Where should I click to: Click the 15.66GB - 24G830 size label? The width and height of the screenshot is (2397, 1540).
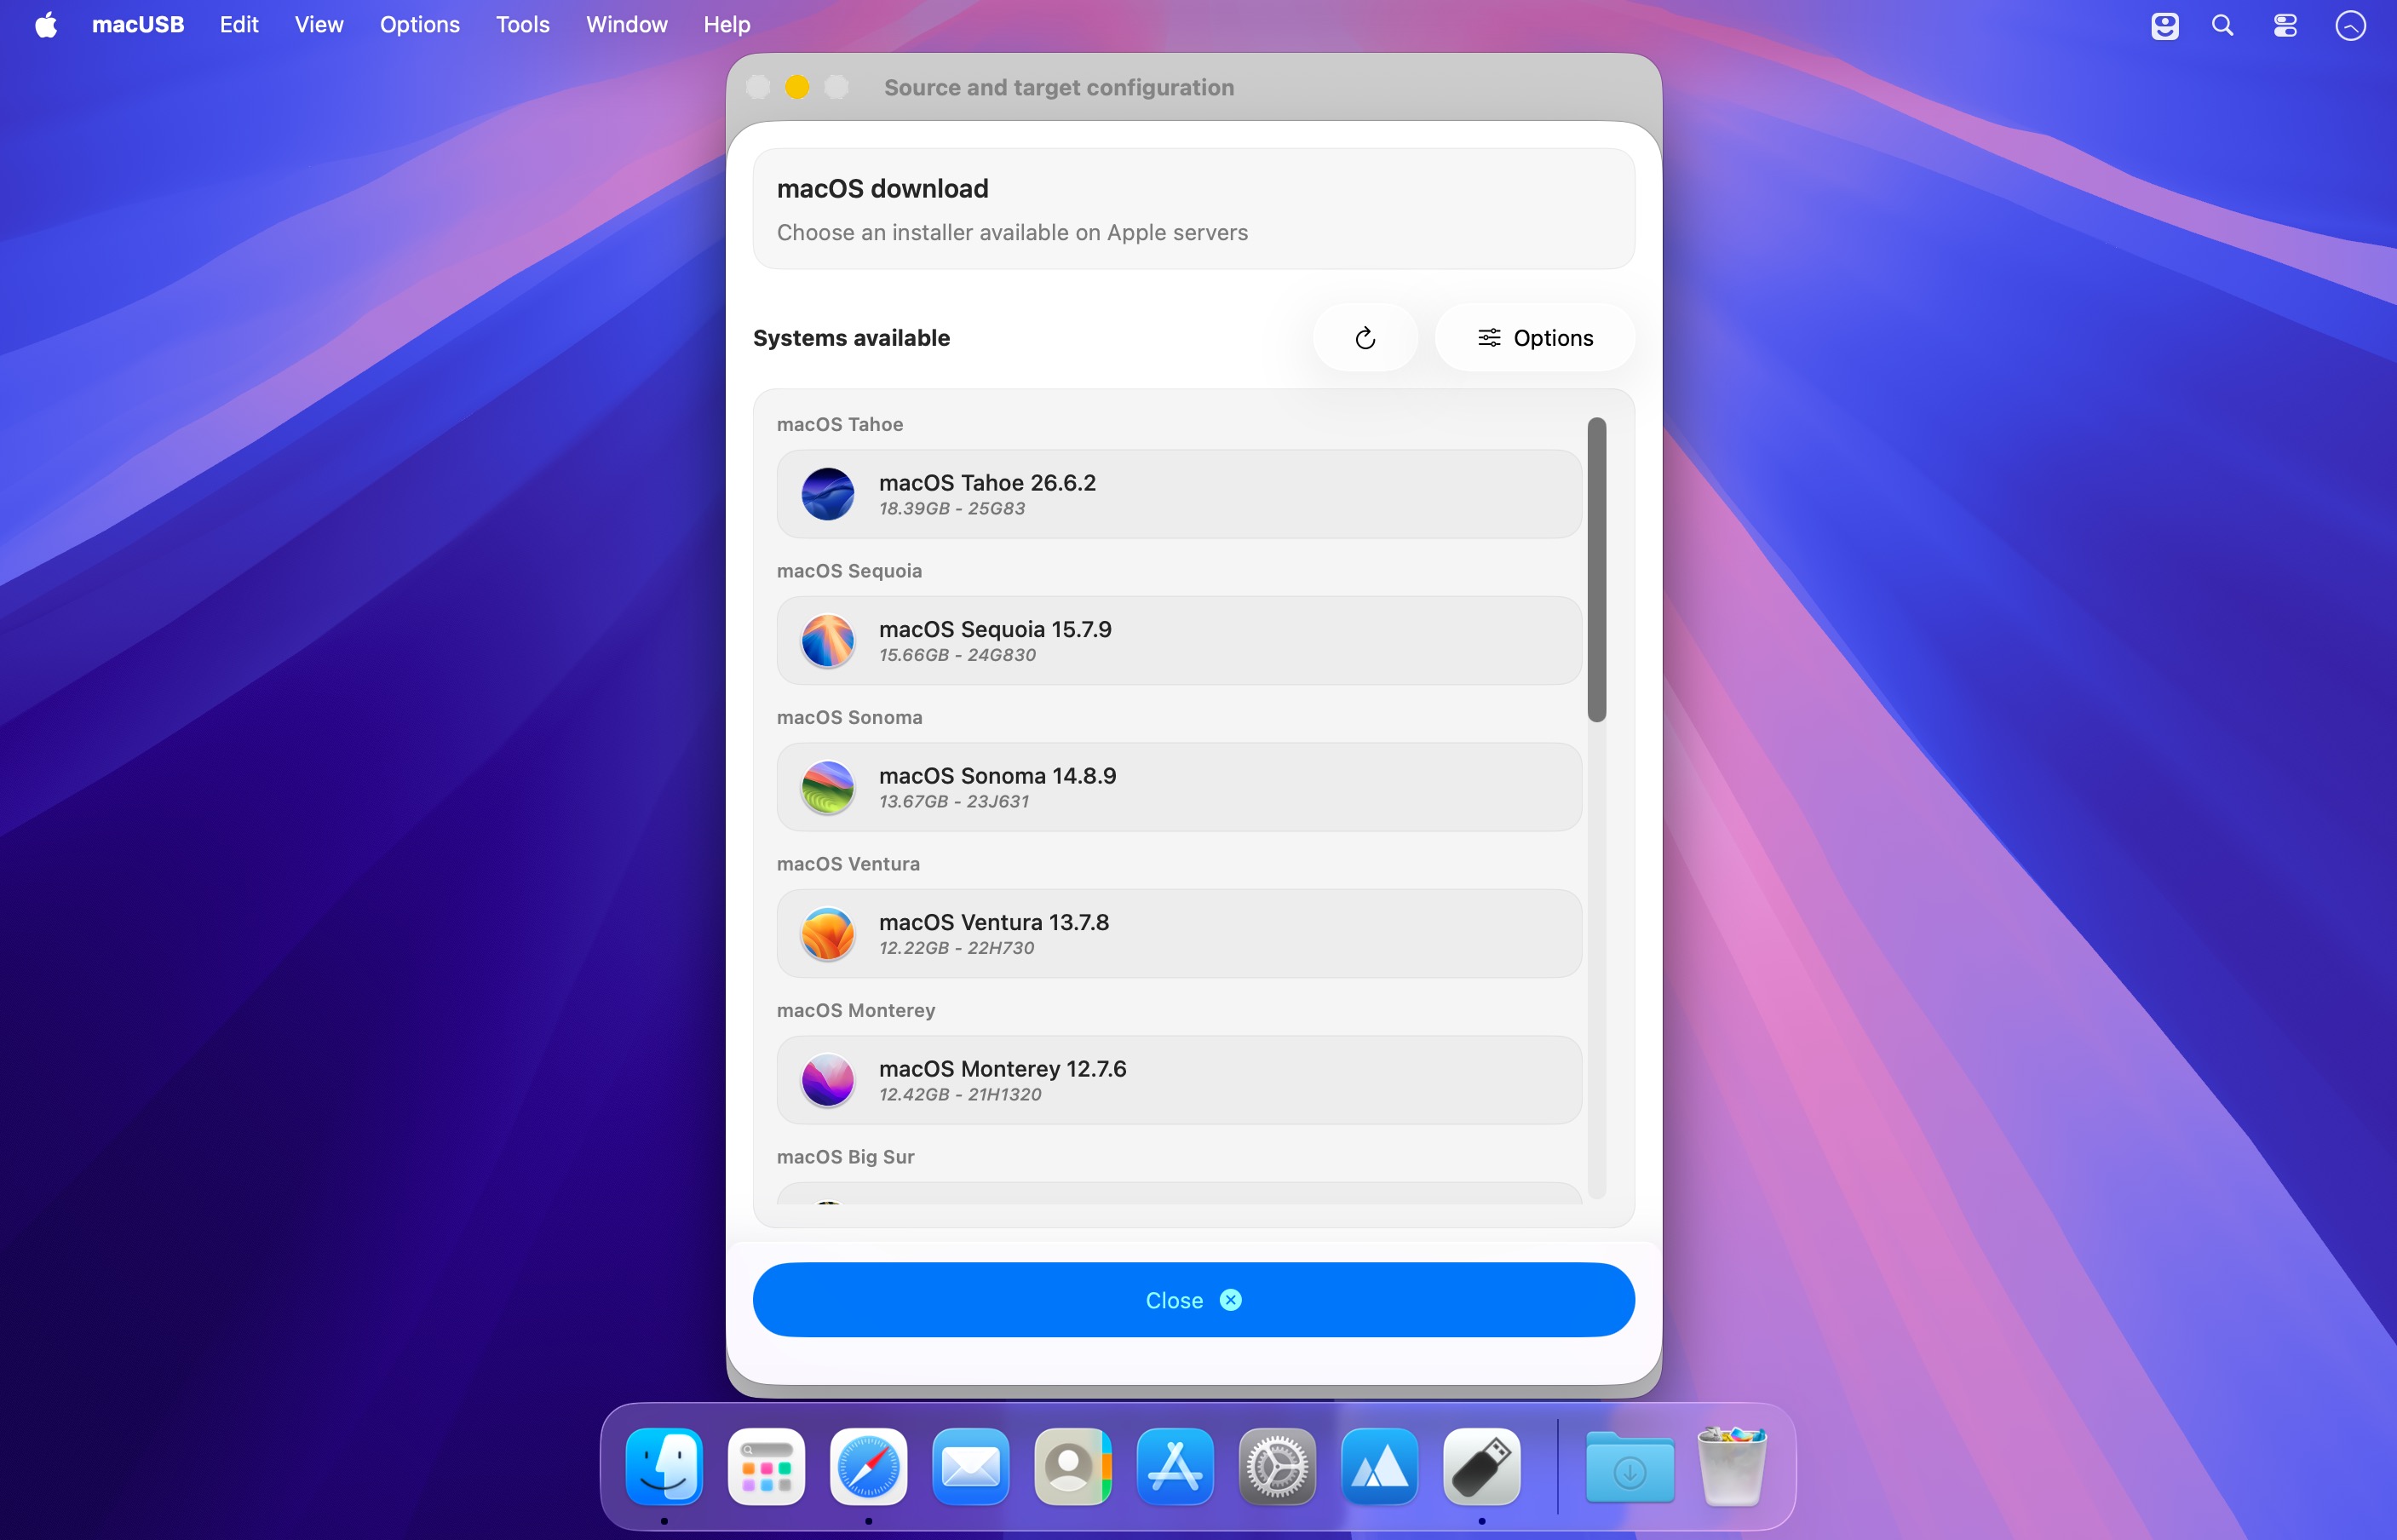tap(957, 655)
